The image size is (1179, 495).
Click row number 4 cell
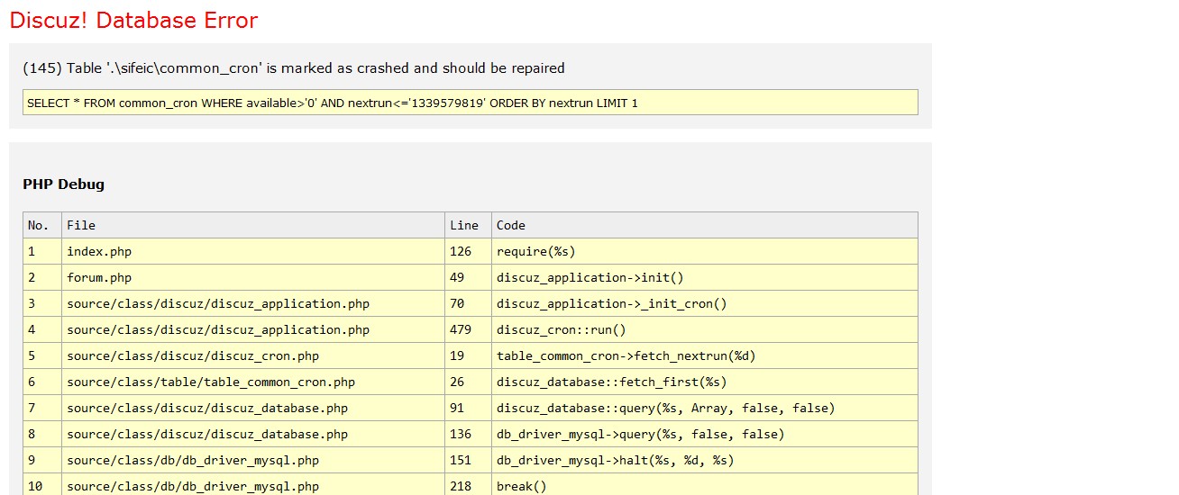point(42,329)
